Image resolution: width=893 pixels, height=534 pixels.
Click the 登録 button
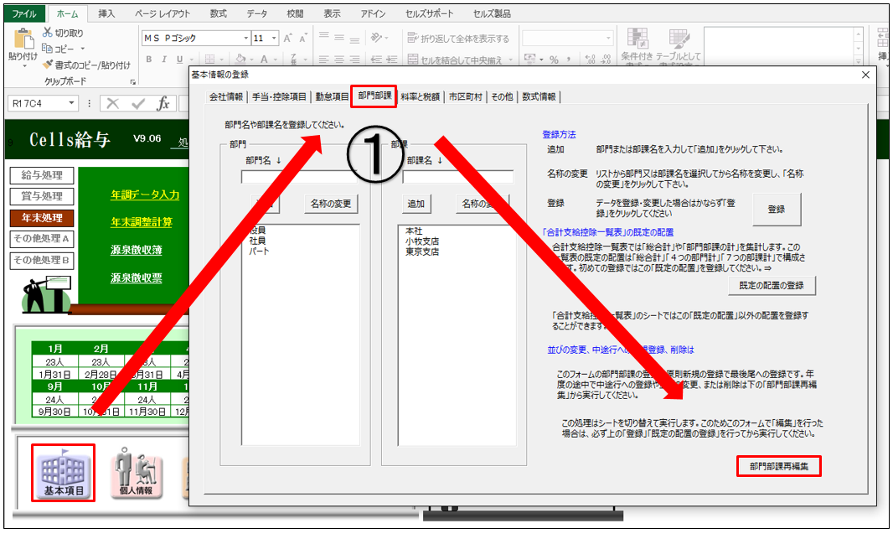coord(777,209)
